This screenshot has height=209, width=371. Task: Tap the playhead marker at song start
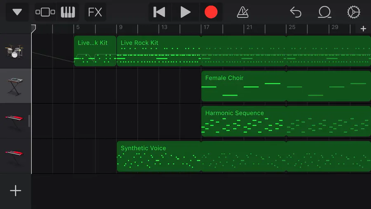point(33,28)
